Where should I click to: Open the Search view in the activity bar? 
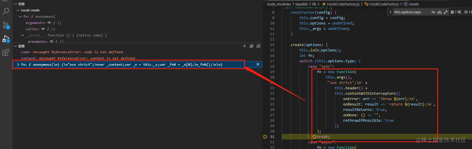(6, 12)
